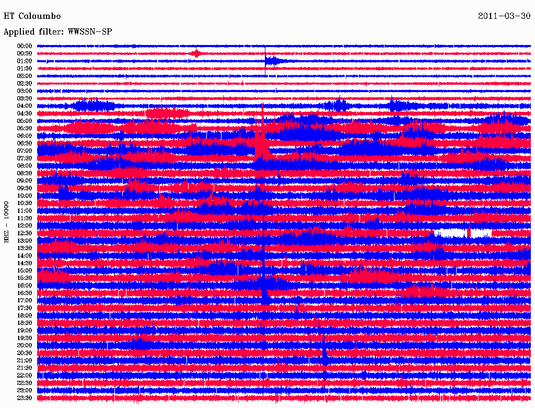Select the 11:30 time label

coord(24,218)
